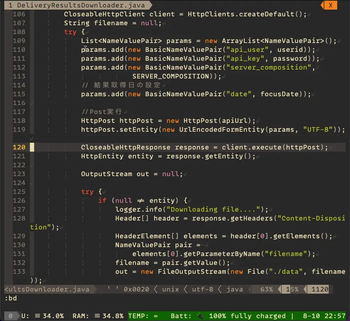350x321 pixels.
Task: Click the 63% scroll position indicator
Action: [266, 289]
